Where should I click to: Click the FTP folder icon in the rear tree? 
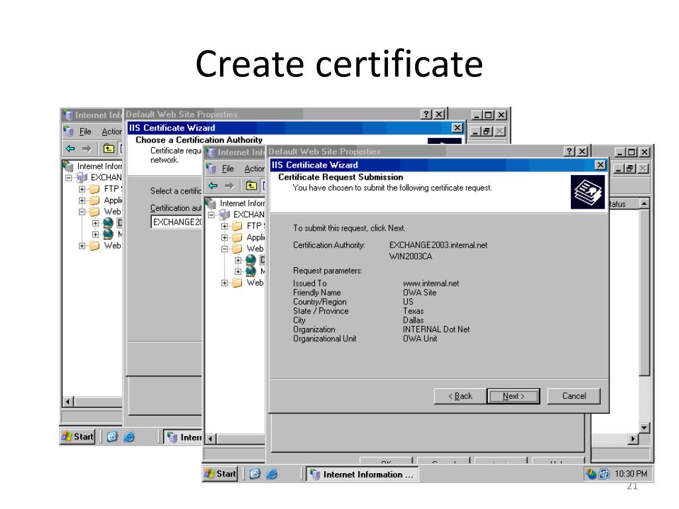click(94, 189)
